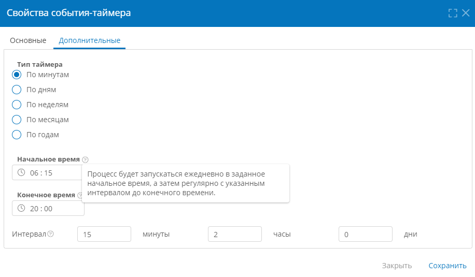This screenshot has height=277, width=475.
Task: Edit the end time field 20 : 00
Action: point(48,208)
